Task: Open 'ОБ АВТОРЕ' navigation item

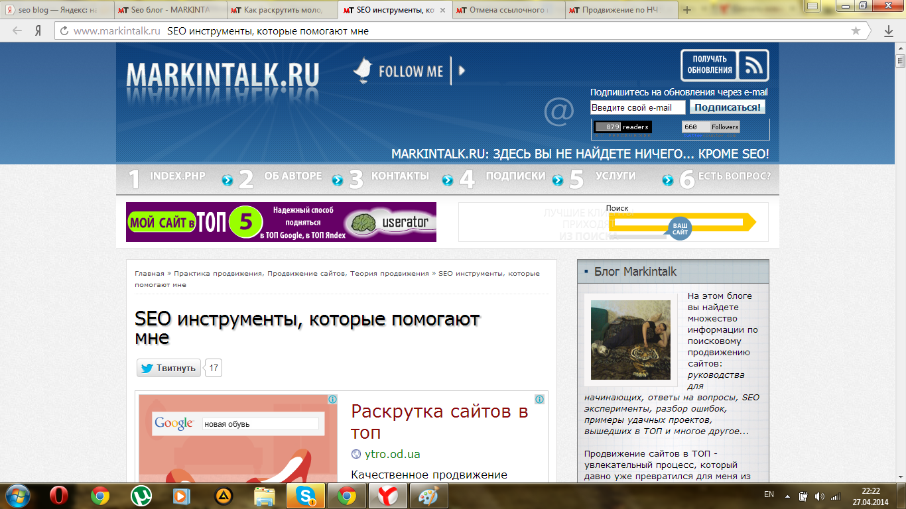Action: coord(292,176)
